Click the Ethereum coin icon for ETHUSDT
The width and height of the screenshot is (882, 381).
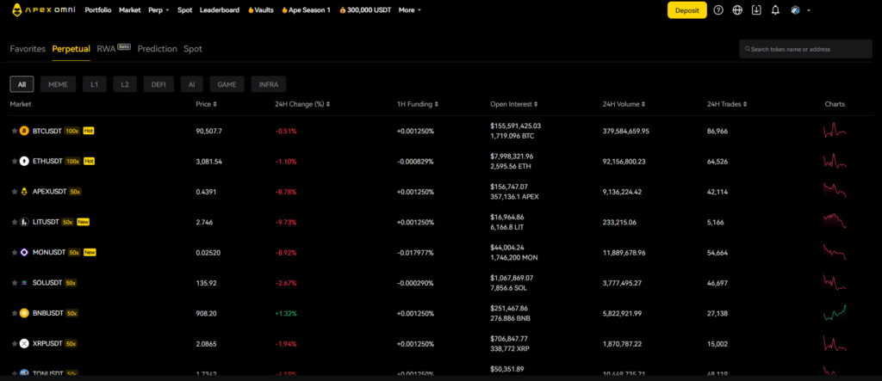25,161
